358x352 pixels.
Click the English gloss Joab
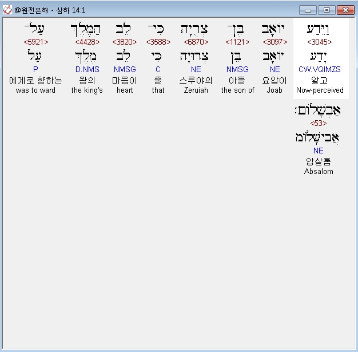[x=275, y=90]
